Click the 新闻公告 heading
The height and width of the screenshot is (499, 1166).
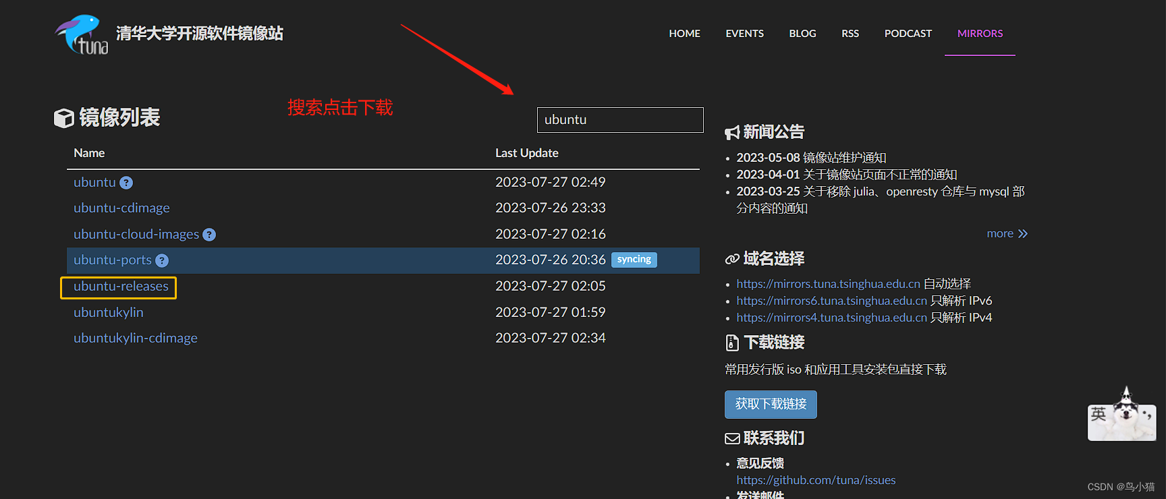774,132
